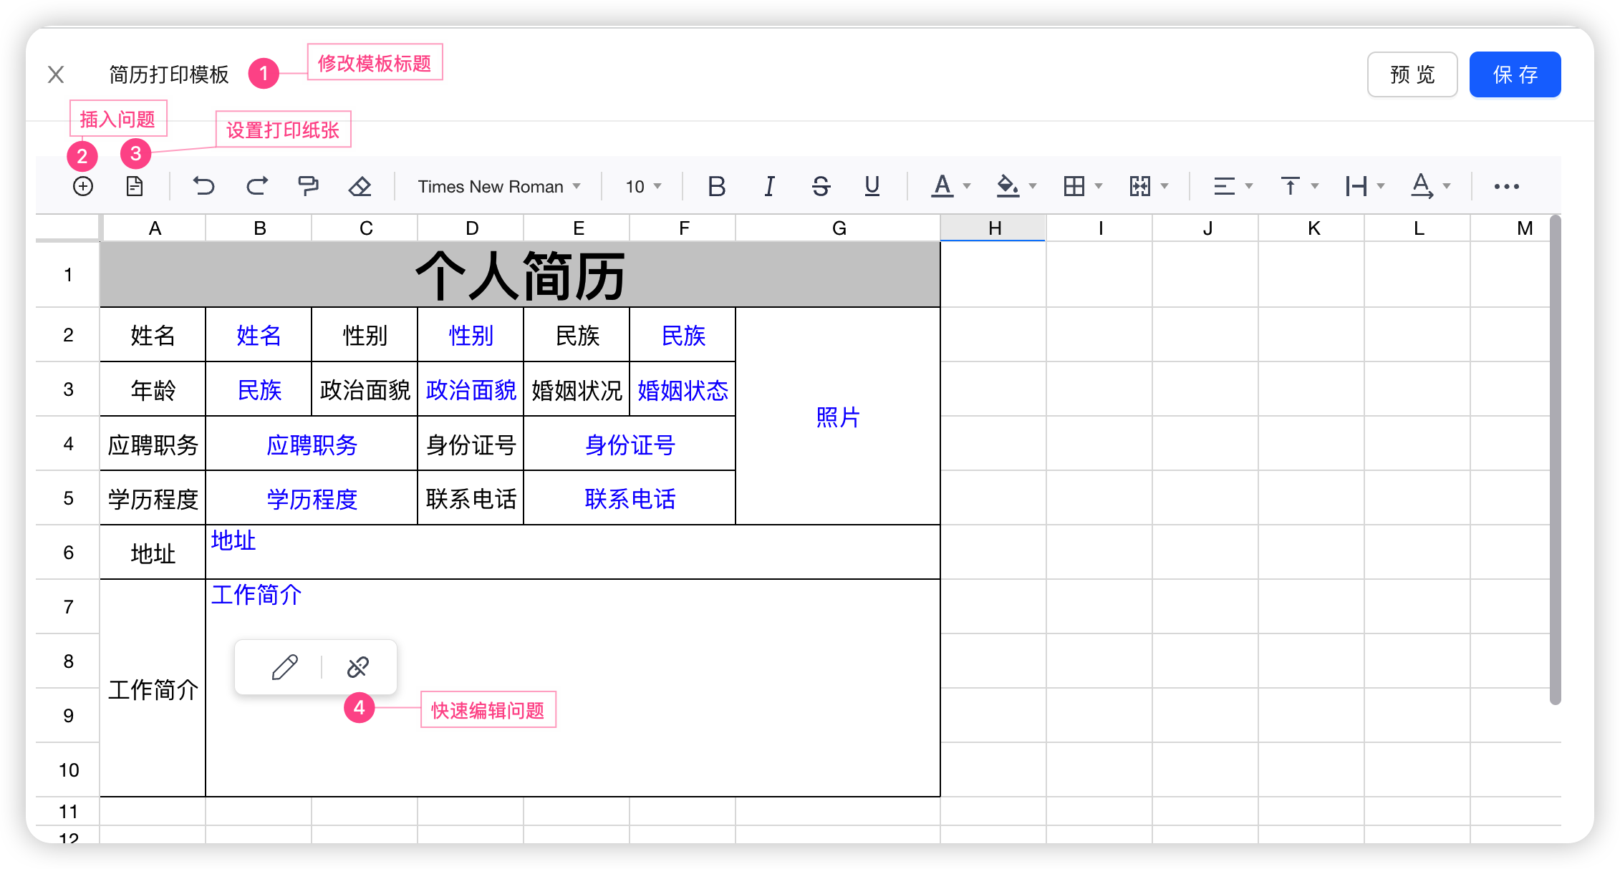Open the print paper settings icon
Image resolution: width=1620 pixels, height=869 pixels.
tap(135, 186)
